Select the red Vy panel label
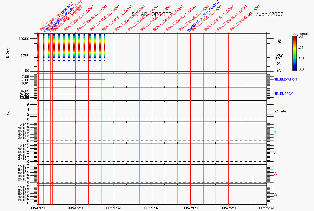Image resolution: width=314 pixels, height=211 pixels. click(x=275, y=174)
